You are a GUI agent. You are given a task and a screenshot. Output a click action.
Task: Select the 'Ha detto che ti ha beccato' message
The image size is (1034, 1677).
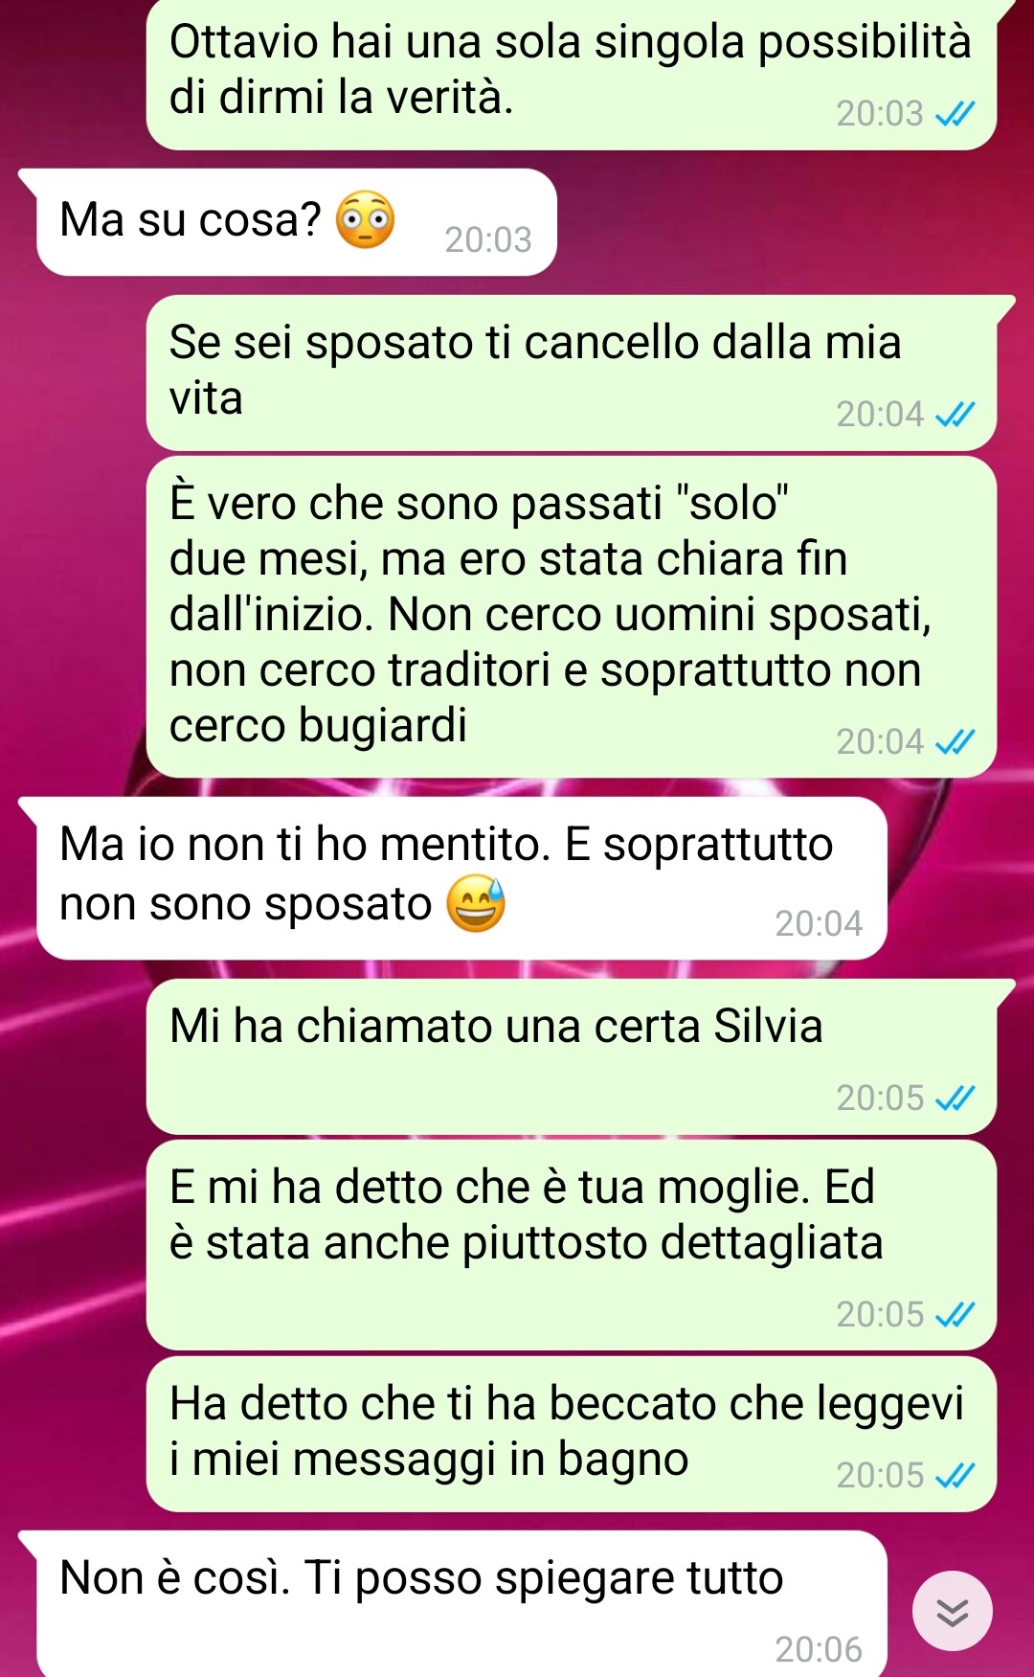click(572, 1434)
